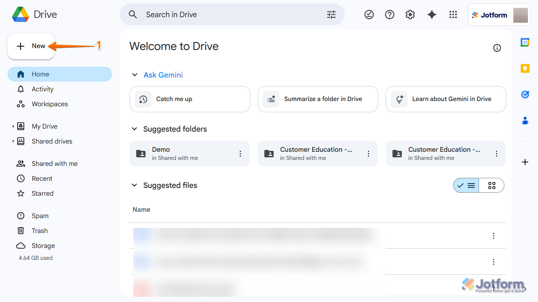Image resolution: width=538 pixels, height=302 pixels.
Task: Enable list view for suggested files
Action: (x=466, y=185)
